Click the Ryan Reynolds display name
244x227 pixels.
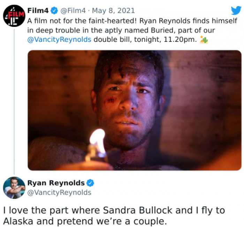[x=56, y=183]
